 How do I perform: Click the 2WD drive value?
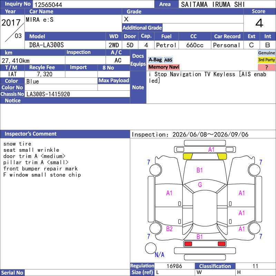click(114, 45)
